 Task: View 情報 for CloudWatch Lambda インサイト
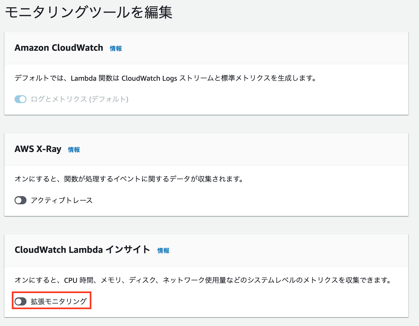click(x=163, y=251)
